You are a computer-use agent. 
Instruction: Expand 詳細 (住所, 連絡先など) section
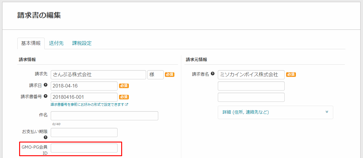click(x=276, y=112)
